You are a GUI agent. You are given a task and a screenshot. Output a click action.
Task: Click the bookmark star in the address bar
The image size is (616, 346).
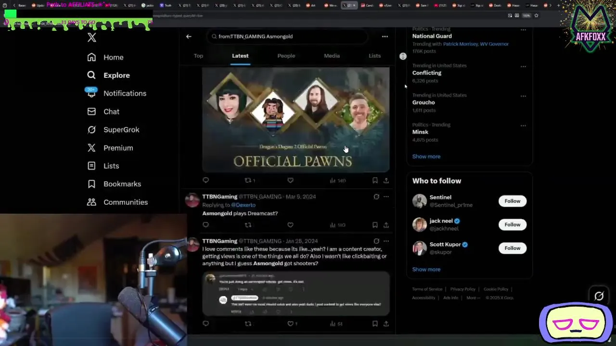click(536, 15)
